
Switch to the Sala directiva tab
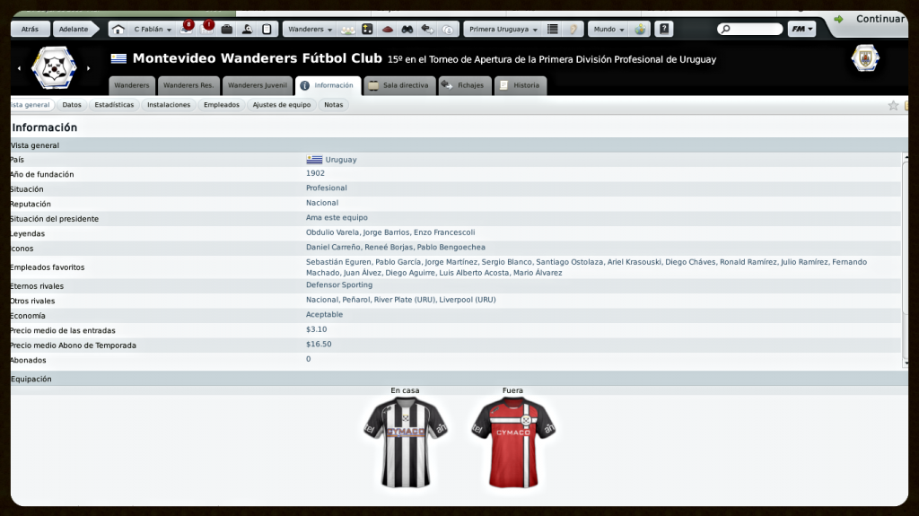399,85
